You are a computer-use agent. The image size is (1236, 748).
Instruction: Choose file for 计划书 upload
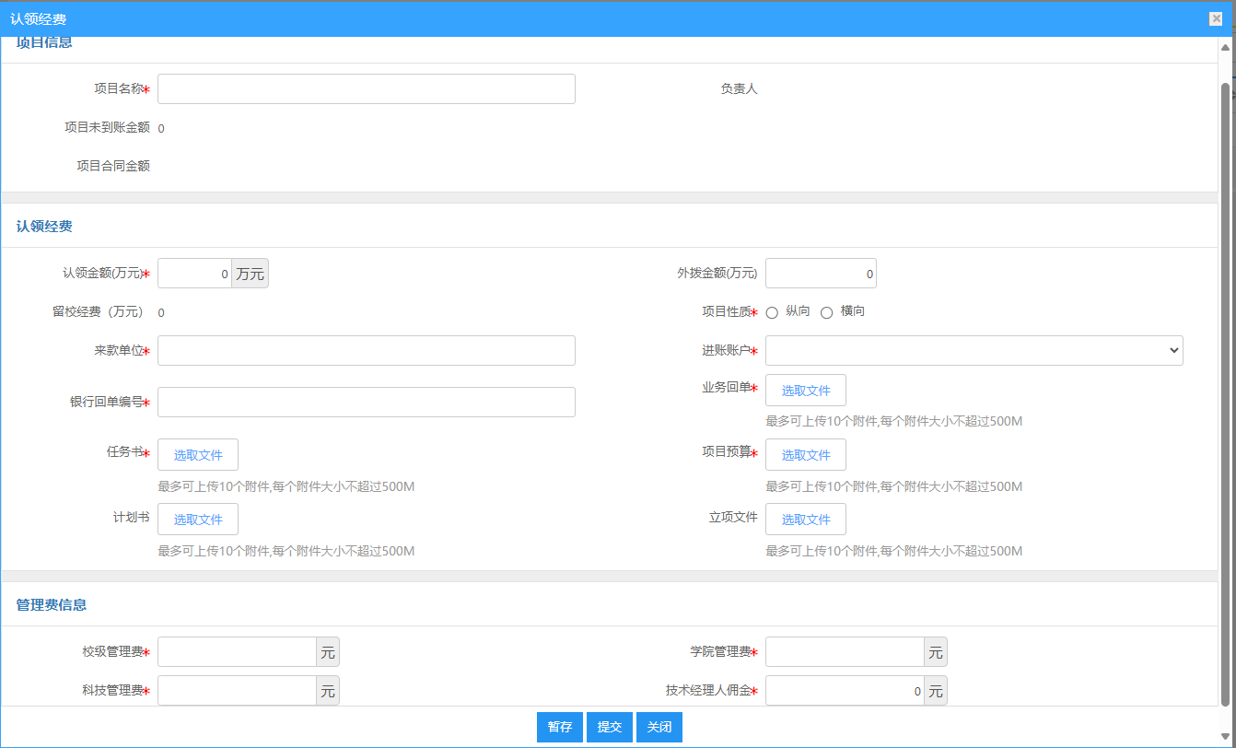point(197,520)
